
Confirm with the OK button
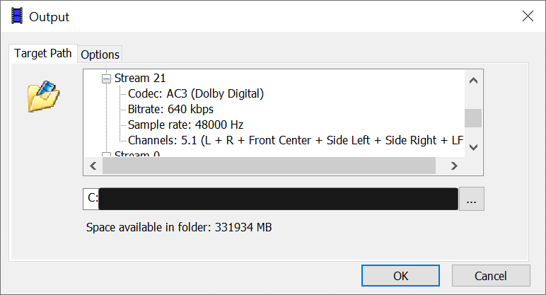(400, 275)
